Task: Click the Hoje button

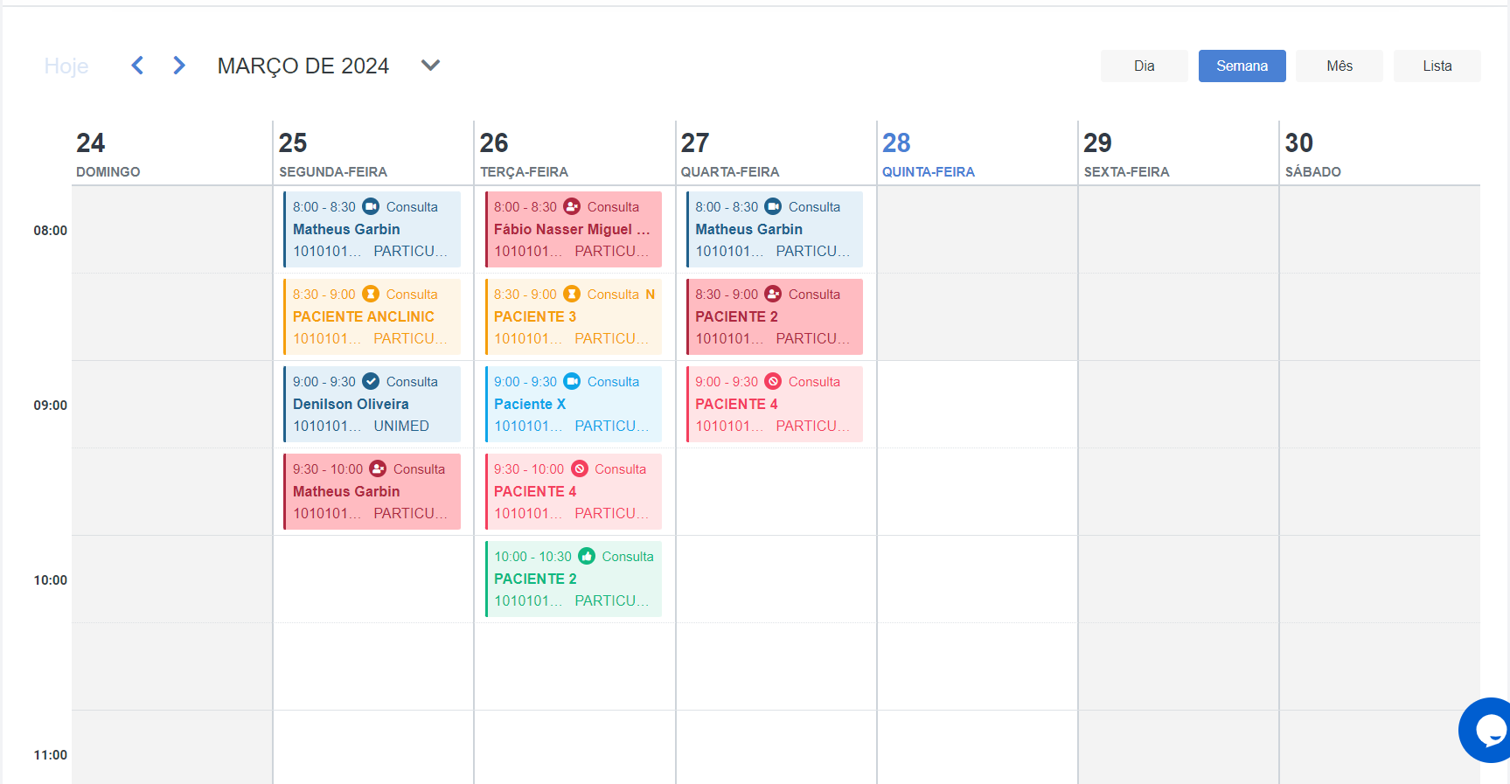Action: [x=66, y=66]
